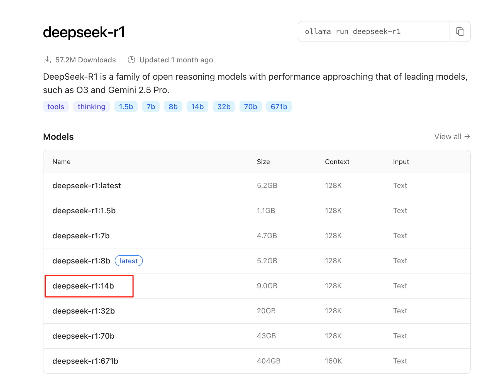Screen dimensions: 498x386
Task: Open the tools tag
Action: click(56, 106)
